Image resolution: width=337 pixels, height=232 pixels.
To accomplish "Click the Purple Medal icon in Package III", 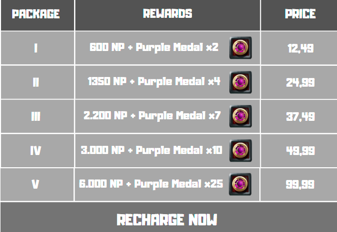I will 240,116.
